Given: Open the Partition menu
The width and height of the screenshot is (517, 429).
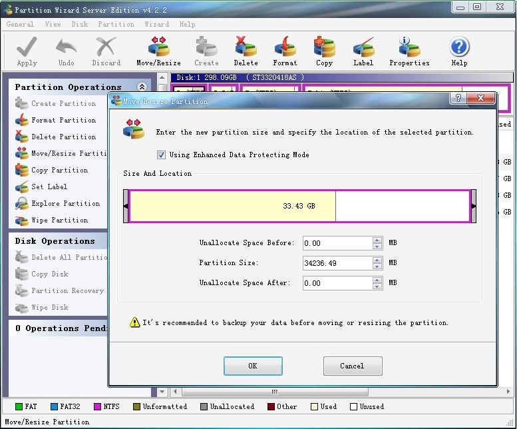Looking at the screenshot, I should (x=116, y=24).
